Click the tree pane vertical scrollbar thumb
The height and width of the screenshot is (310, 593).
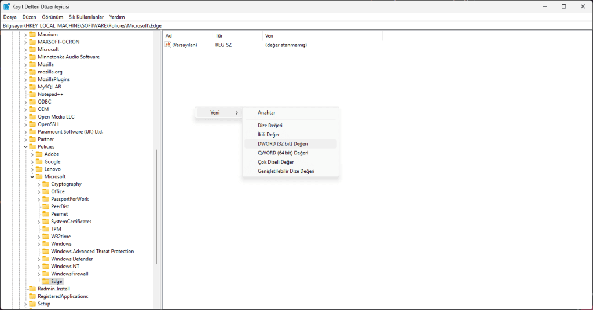coord(156,206)
